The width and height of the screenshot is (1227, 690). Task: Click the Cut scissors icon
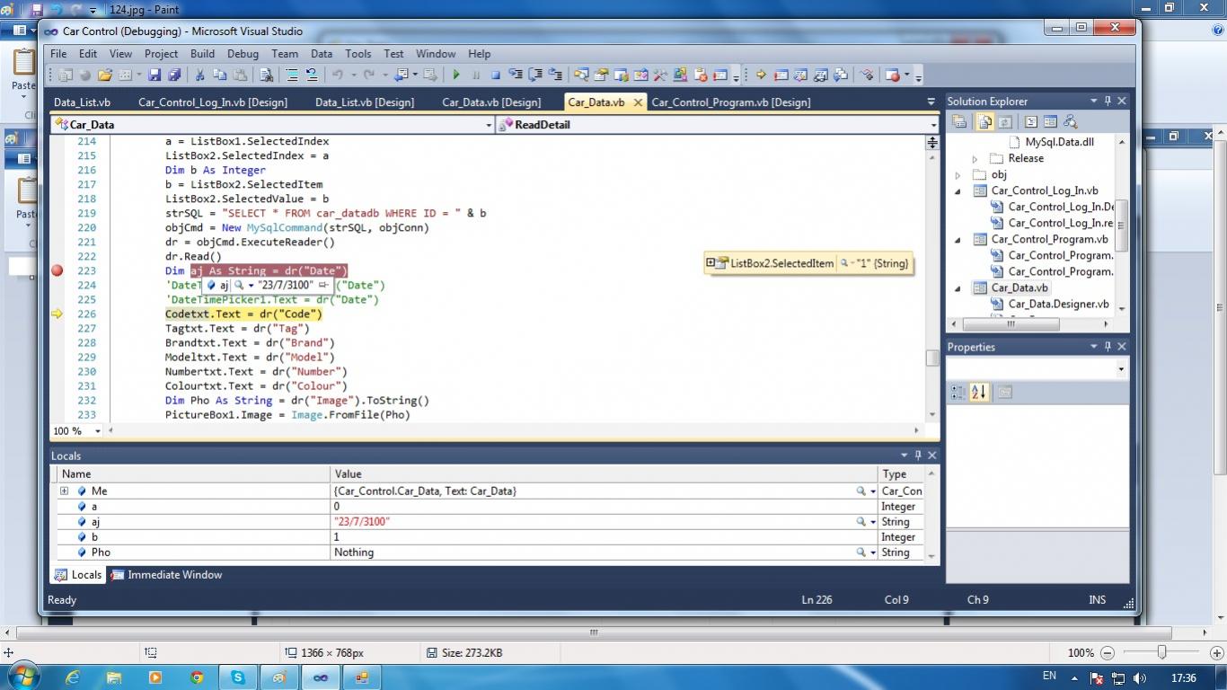199,75
